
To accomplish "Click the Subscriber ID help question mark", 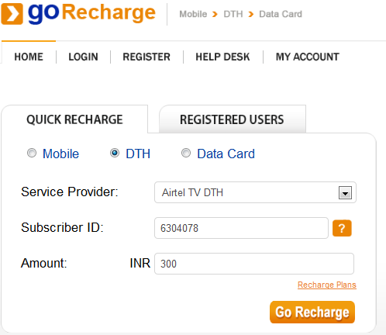I will point(342,228).
